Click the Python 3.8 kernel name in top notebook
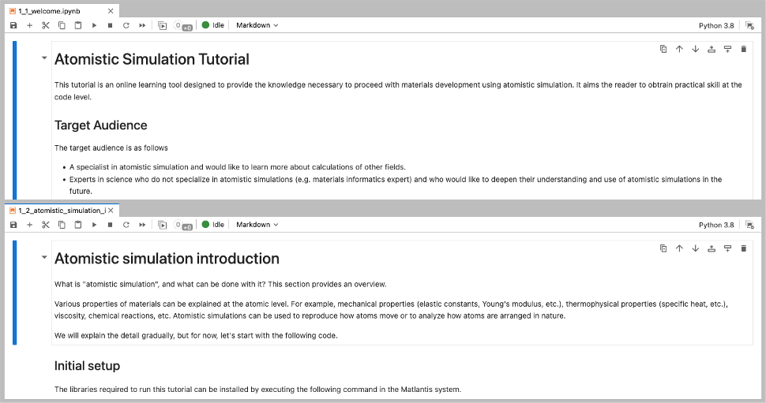The width and height of the screenshot is (766, 403). [x=715, y=25]
